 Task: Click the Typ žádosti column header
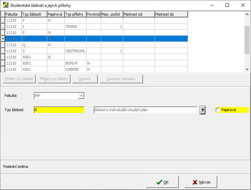tap(34, 14)
